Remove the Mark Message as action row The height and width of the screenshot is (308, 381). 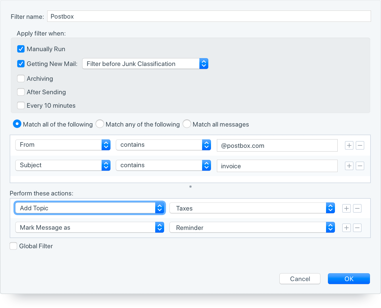(x=357, y=228)
